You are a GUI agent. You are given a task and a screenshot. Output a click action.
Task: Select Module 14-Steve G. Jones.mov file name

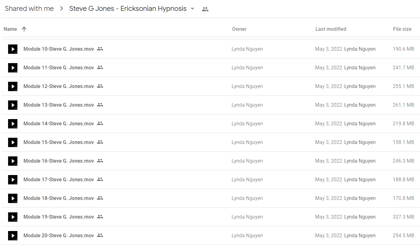click(x=59, y=123)
